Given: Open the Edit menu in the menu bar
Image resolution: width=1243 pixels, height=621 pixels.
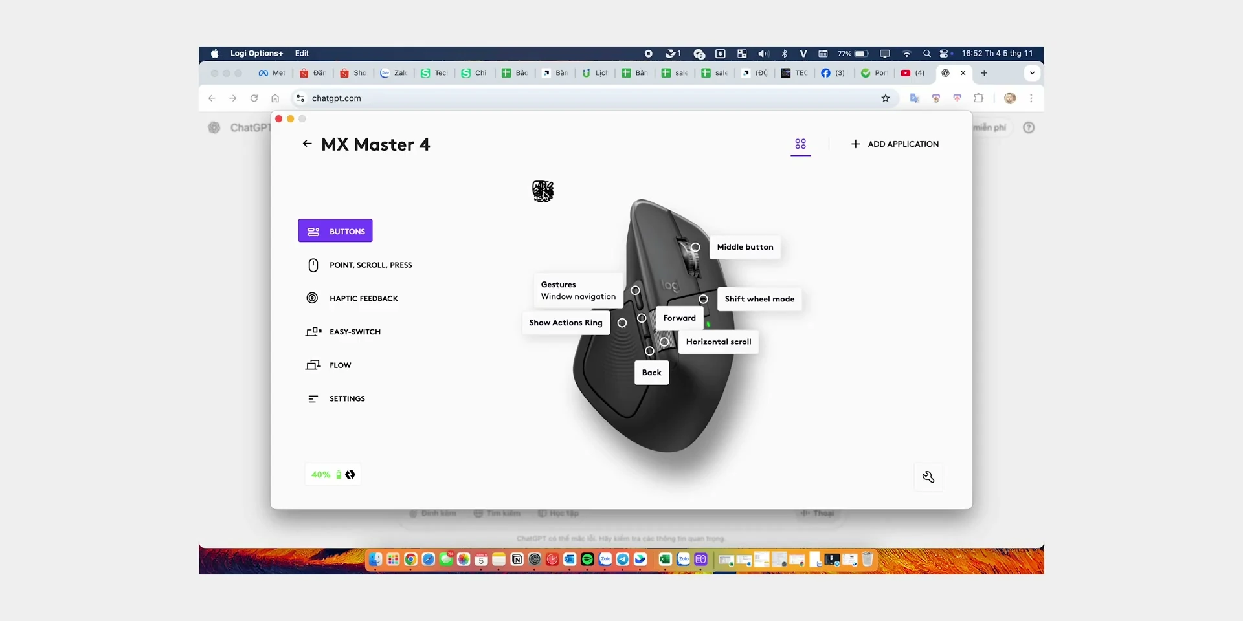Looking at the screenshot, I should 302,53.
